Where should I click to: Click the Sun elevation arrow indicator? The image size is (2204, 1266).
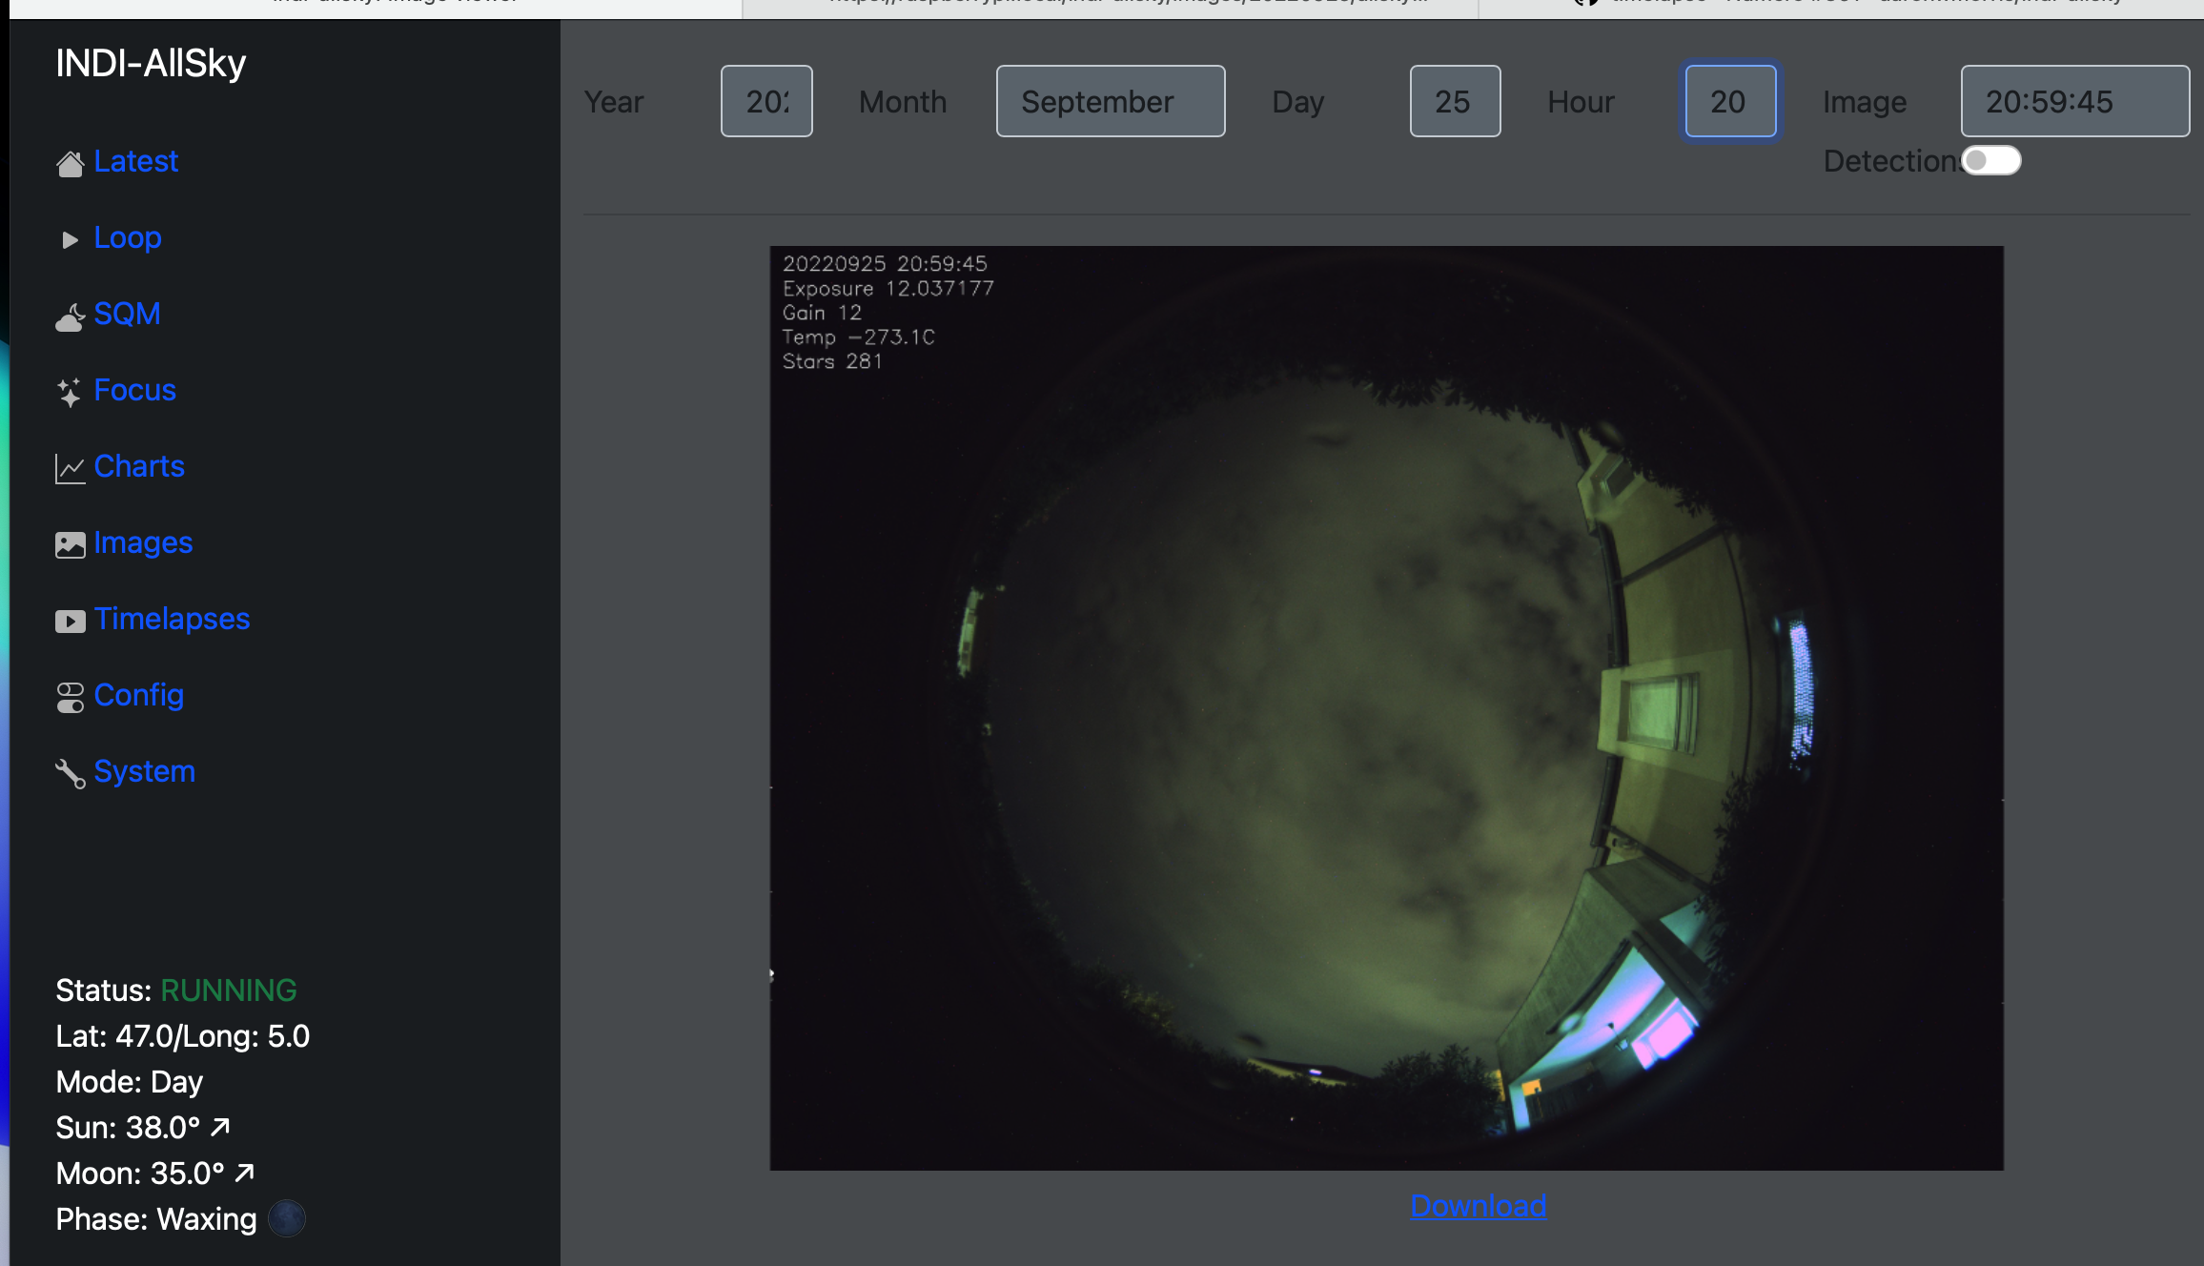point(220,1126)
